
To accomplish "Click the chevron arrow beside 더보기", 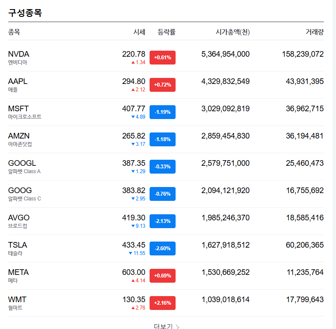I will point(177,327).
